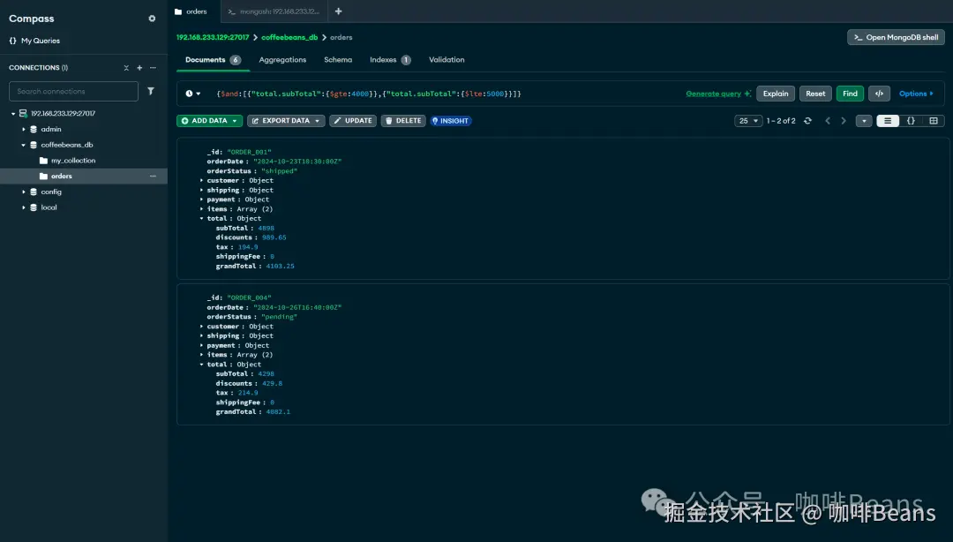
Task: Expand shipping field in ORDER_001
Action: 202,191
